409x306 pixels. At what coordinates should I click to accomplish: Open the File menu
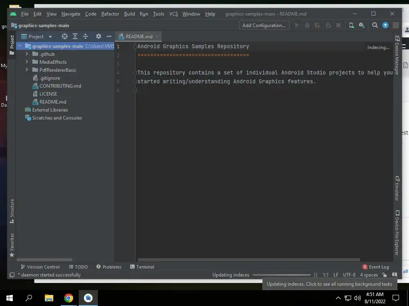pos(25,14)
